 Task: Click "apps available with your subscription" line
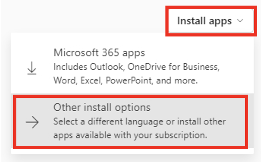130,135
